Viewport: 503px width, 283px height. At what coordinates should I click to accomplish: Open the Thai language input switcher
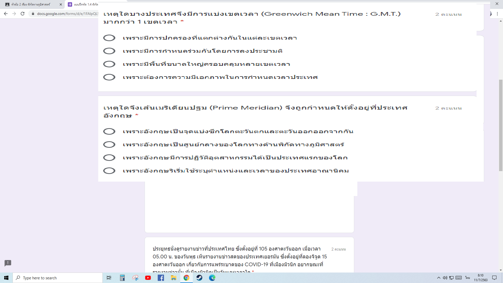tap(468, 278)
